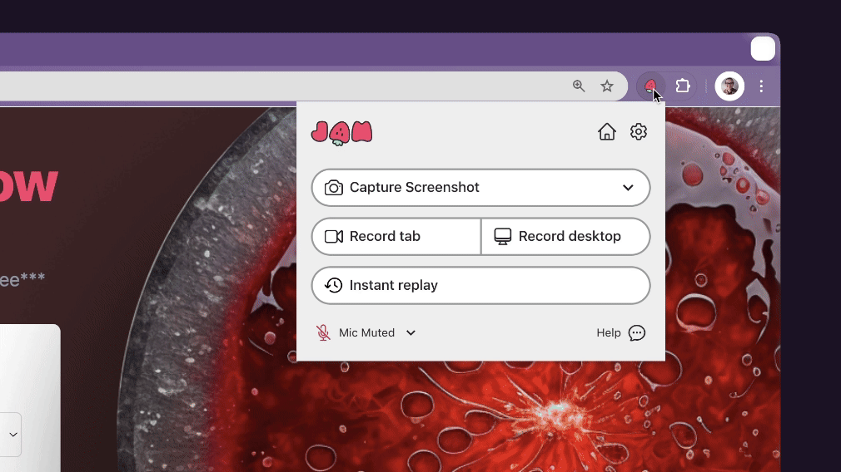Click the zoom magnifier icon in address bar
This screenshot has height=472, width=841.
(x=578, y=86)
